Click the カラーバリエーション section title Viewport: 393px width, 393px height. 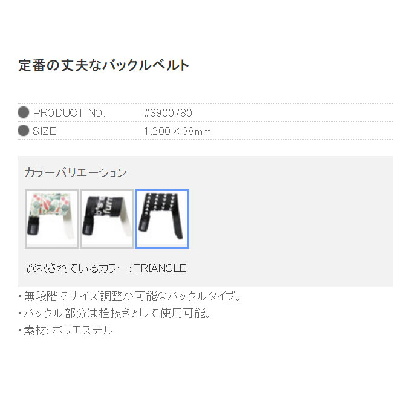76,172
